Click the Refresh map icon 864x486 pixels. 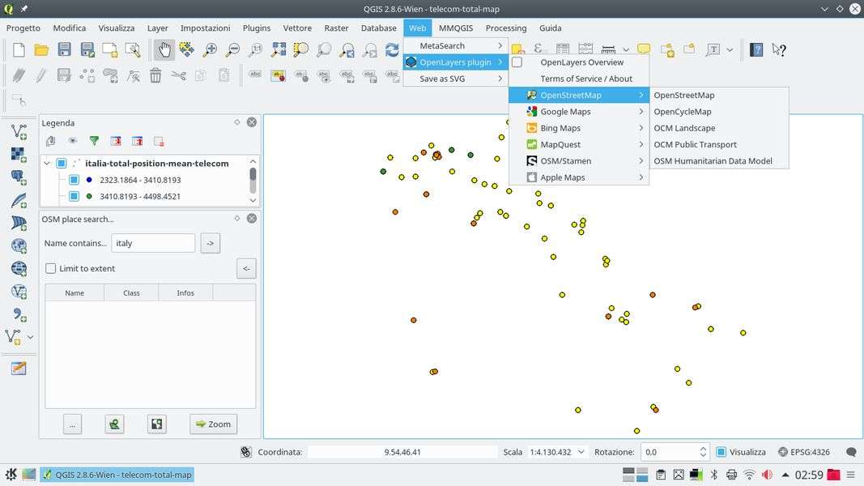tap(392, 50)
